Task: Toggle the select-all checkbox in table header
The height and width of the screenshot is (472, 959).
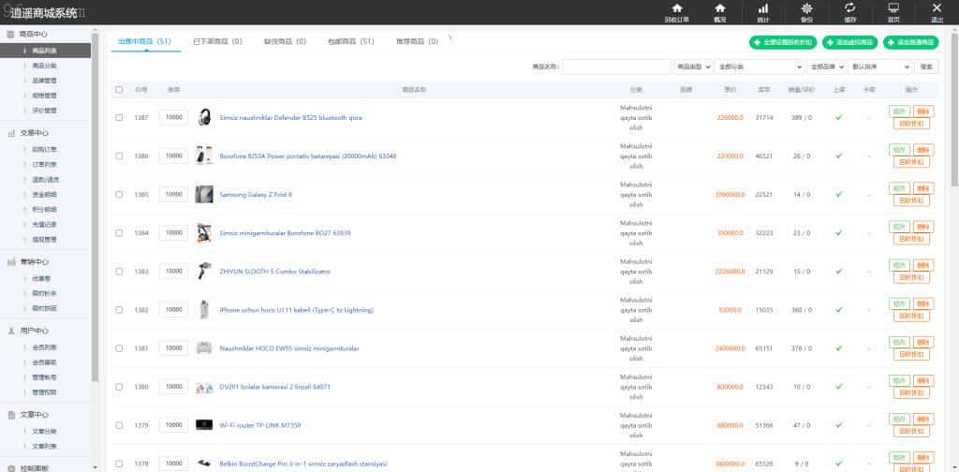Action: [x=119, y=90]
